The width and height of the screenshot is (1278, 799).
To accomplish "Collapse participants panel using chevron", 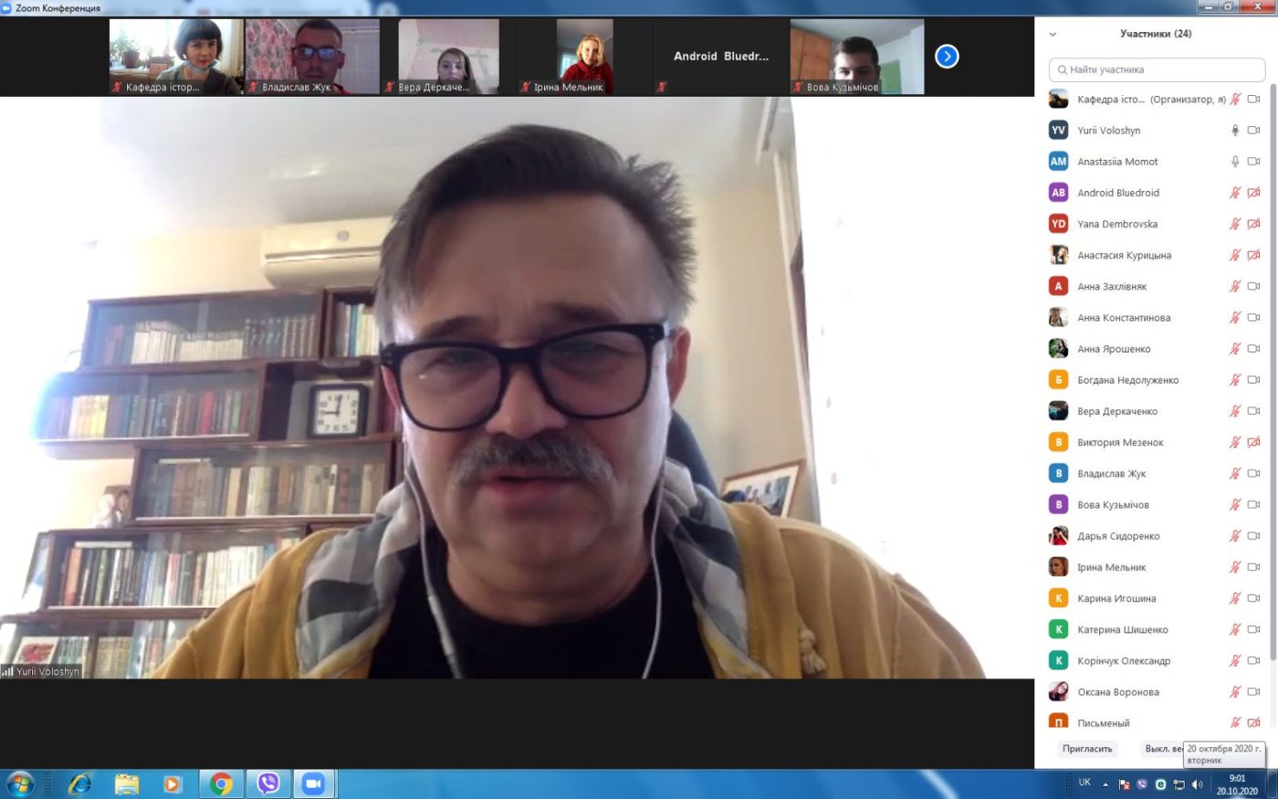I will pos(1053,35).
